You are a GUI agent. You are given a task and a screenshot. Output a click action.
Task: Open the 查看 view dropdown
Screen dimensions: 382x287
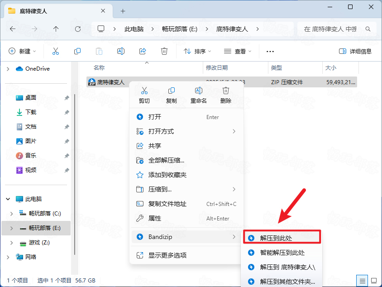tap(237, 51)
